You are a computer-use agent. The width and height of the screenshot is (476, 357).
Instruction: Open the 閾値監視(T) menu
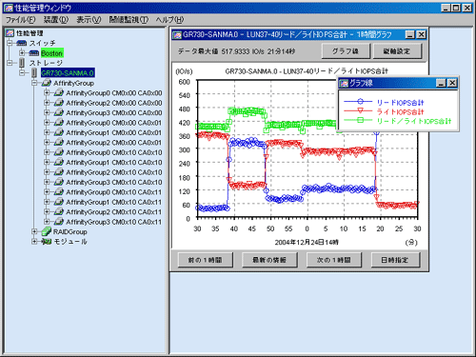[129, 20]
